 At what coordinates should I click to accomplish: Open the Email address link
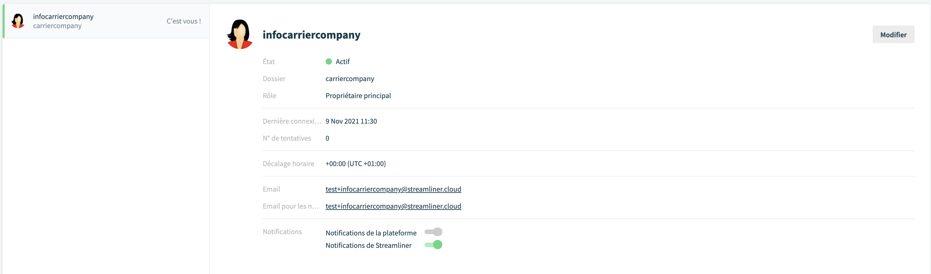pos(393,189)
